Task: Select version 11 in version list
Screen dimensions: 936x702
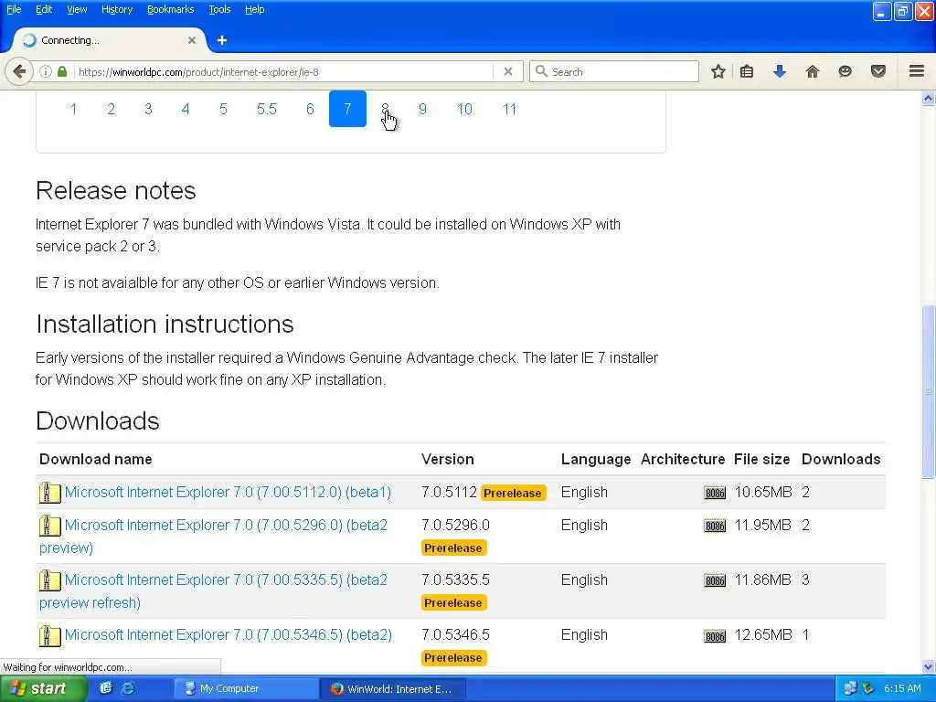Action: pos(509,109)
